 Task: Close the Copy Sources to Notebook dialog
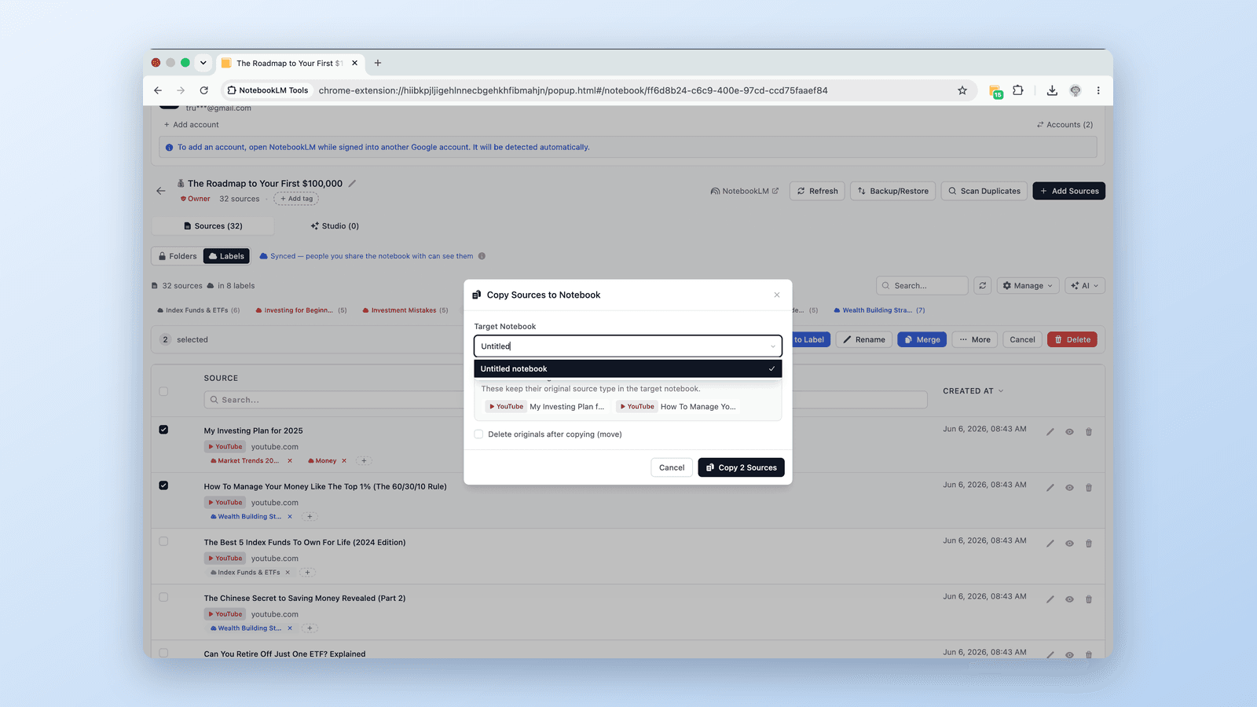pyautogui.click(x=777, y=295)
